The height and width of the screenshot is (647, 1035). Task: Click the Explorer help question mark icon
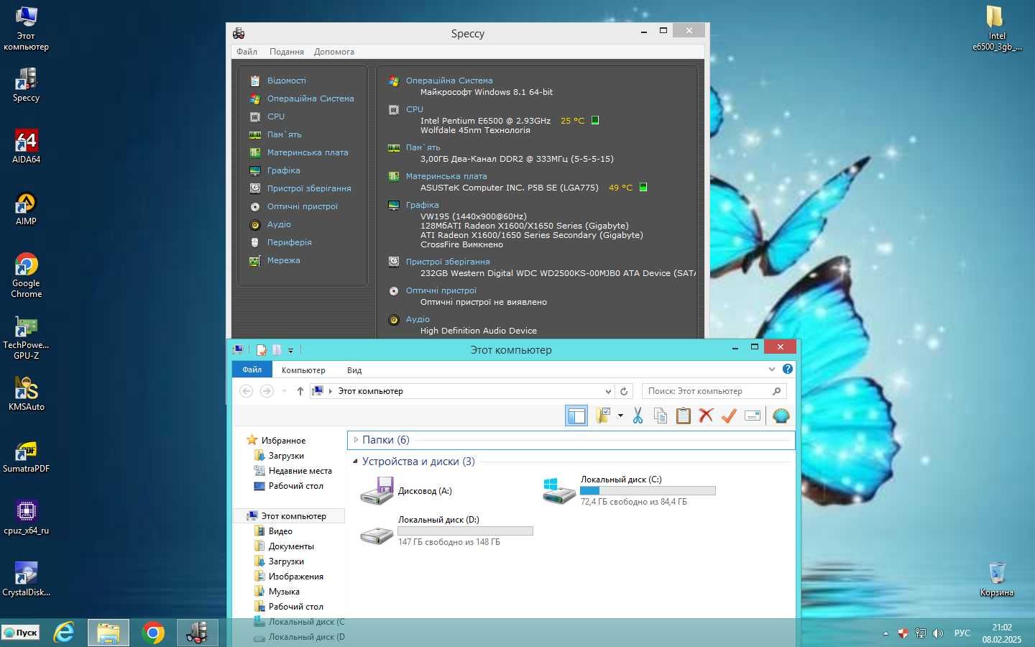coord(788,369)
